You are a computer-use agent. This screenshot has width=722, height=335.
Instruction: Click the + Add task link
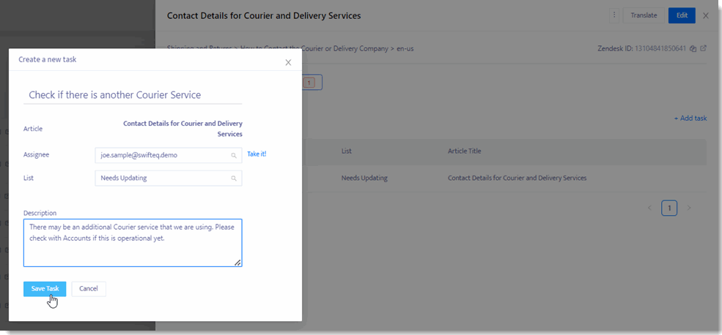[690, 118]
